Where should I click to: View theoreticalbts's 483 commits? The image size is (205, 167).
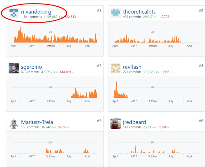(x=132, y=17)
